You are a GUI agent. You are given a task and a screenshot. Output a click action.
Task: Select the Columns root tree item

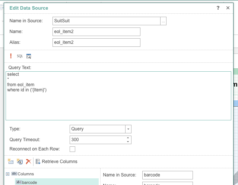coord(26,174)
